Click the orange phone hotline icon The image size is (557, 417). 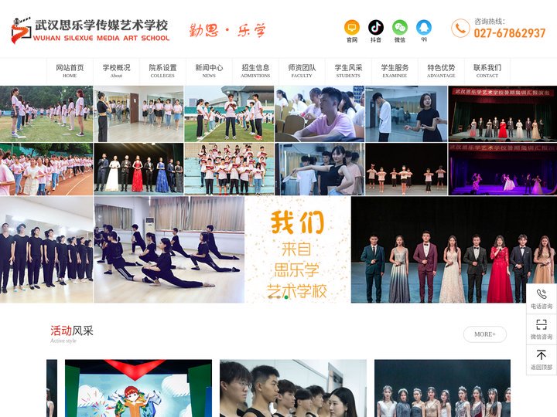pyautogui.click(x=460, y=28)
